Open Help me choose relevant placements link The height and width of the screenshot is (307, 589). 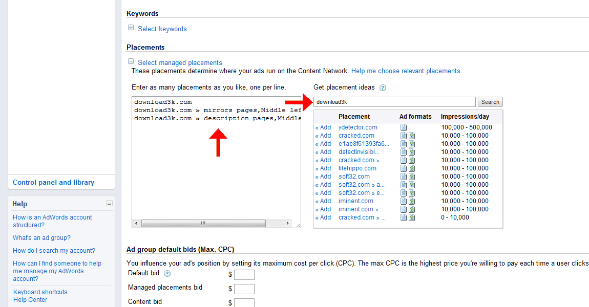point(407,71)
